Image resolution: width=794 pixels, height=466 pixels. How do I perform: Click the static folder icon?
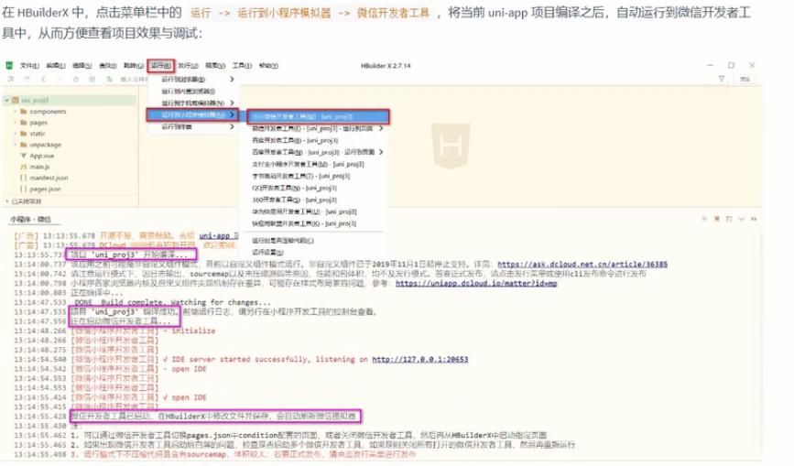23,134
